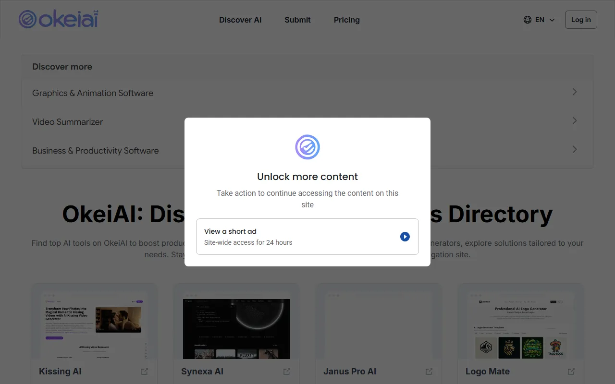This screenshot has width=615, height=384.
Task: Open Kissing AI external link icon
Action: (145, 372)
